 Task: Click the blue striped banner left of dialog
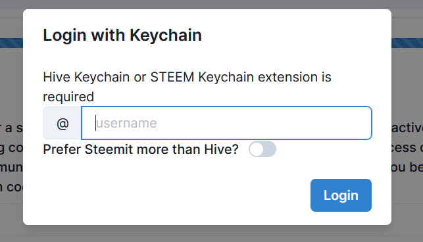11,43
